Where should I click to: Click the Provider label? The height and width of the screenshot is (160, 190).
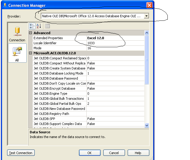tap(14, 16)
